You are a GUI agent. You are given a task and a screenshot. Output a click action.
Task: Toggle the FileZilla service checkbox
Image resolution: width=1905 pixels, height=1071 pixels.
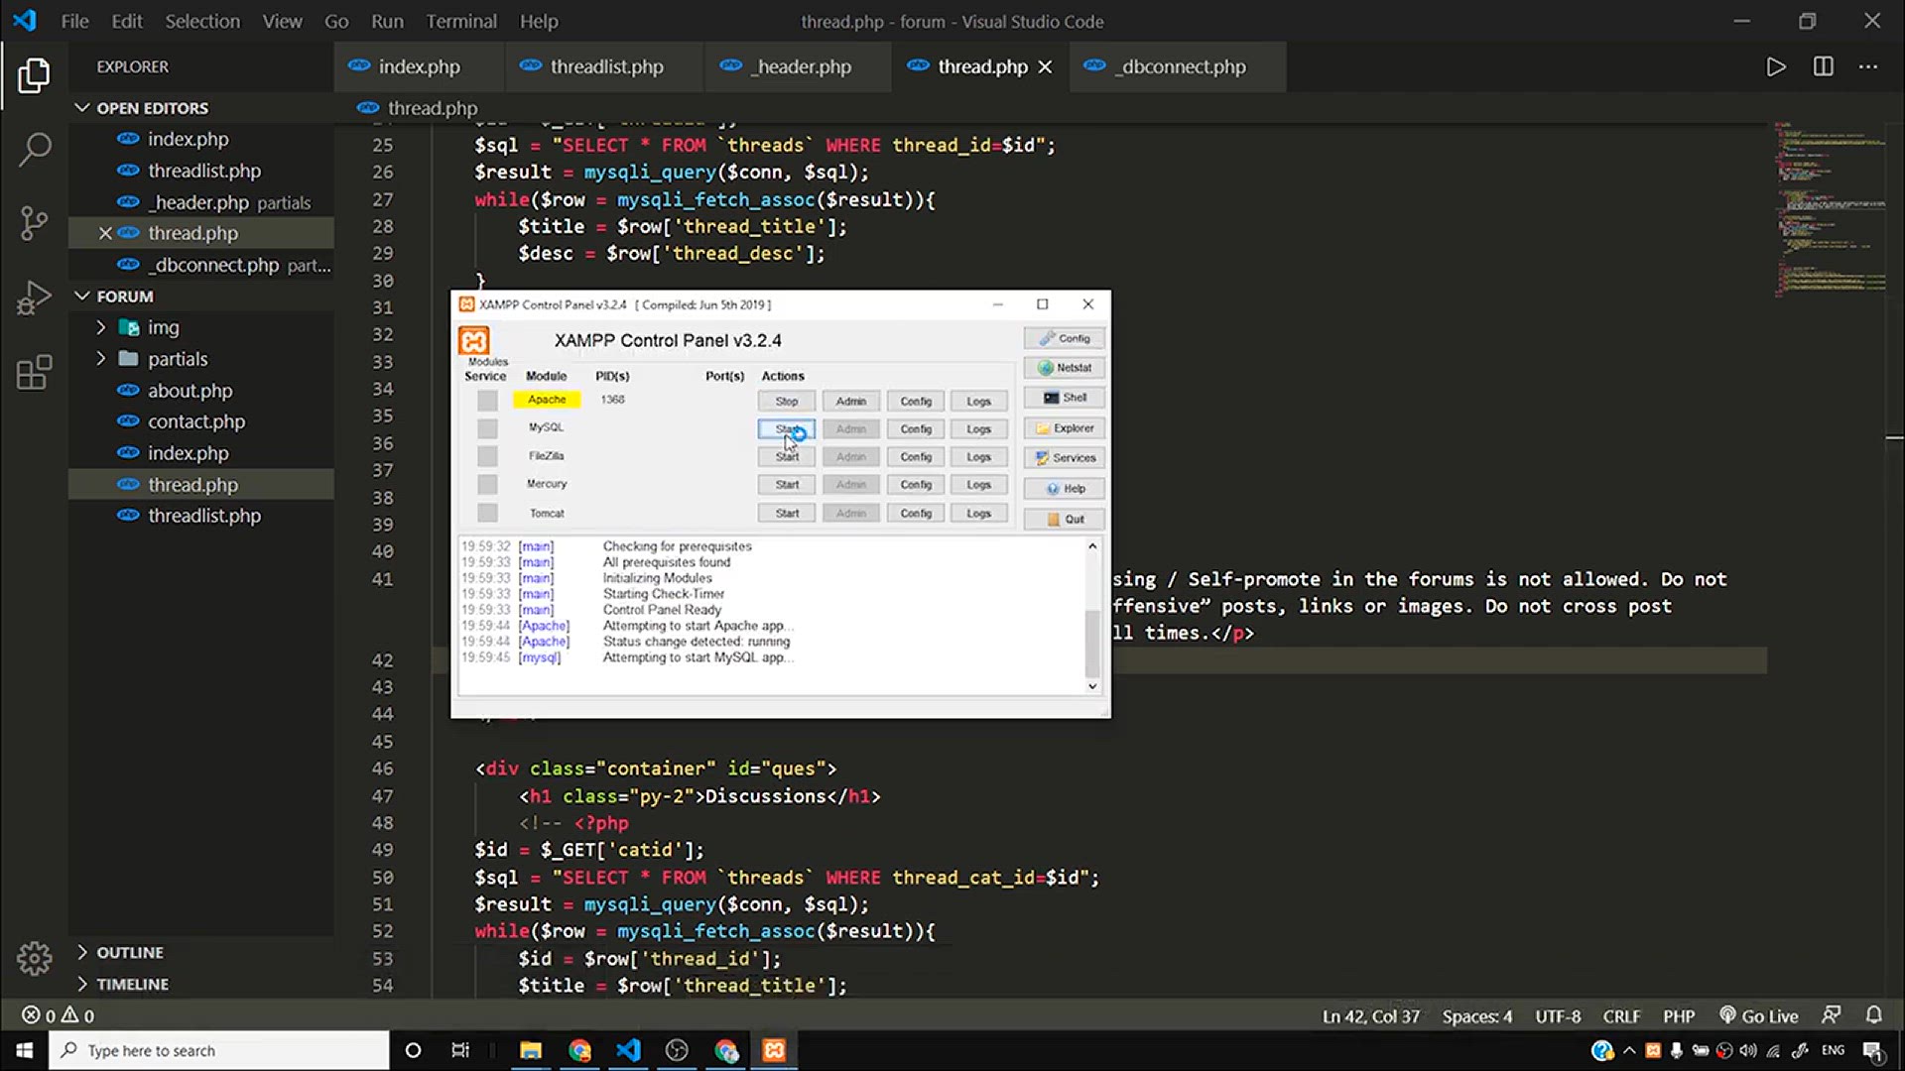click(x=487, y=456)
